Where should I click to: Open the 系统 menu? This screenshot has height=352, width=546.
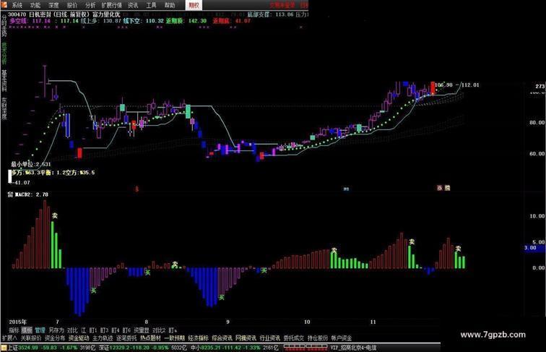tap(17, 5)
